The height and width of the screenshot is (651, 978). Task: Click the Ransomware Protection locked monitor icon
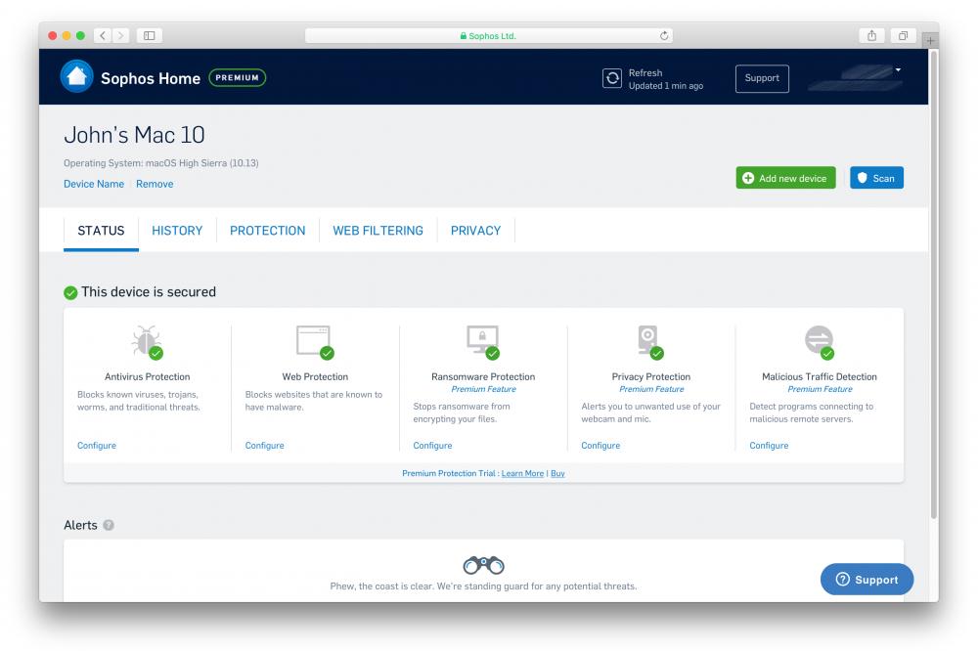[x=483, y=342]
